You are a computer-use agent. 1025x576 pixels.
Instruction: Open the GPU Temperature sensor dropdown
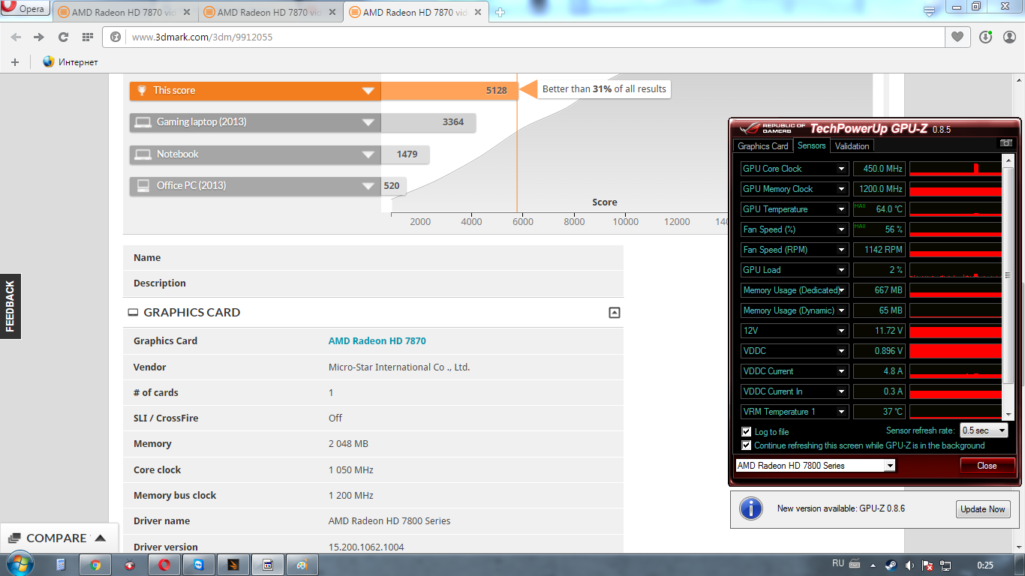click(x=842, y=209)
